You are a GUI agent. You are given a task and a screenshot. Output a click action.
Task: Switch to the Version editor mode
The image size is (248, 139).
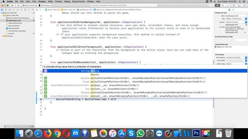pos(228,5)
